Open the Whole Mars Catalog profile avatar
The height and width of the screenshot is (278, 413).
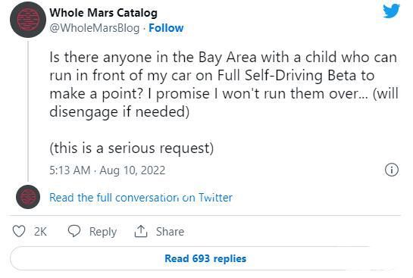(28, 20)
